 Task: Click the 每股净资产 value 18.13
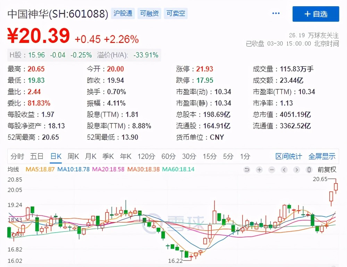pyautogui.click(x=57, y=126)
